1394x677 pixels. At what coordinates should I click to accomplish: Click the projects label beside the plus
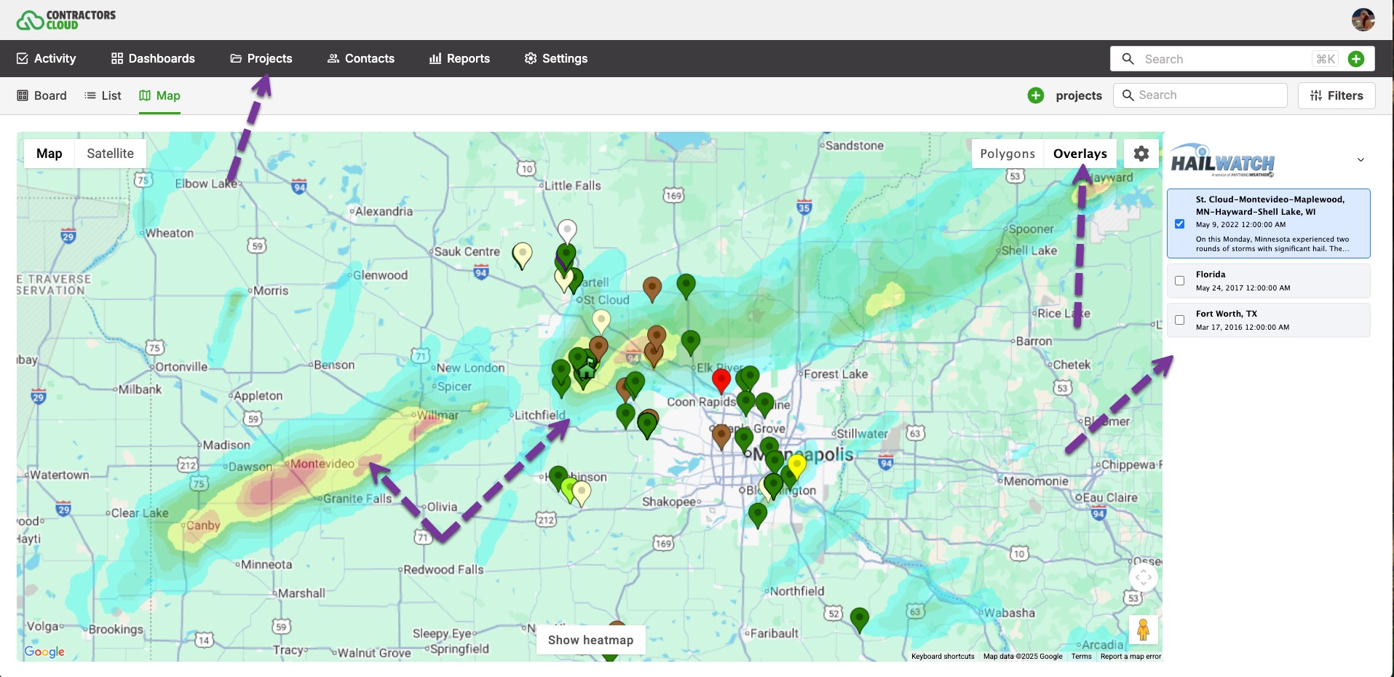(1079, 95)
